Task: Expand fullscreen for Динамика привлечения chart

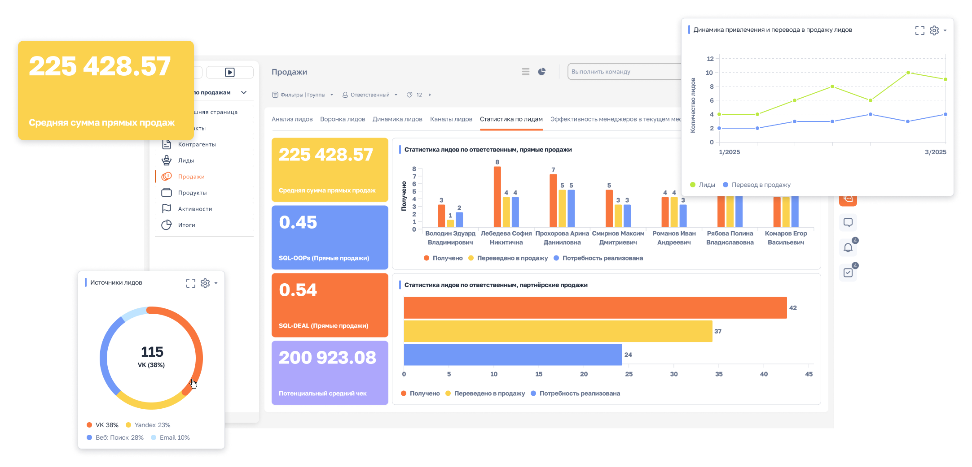Action: tap(919, 30)
